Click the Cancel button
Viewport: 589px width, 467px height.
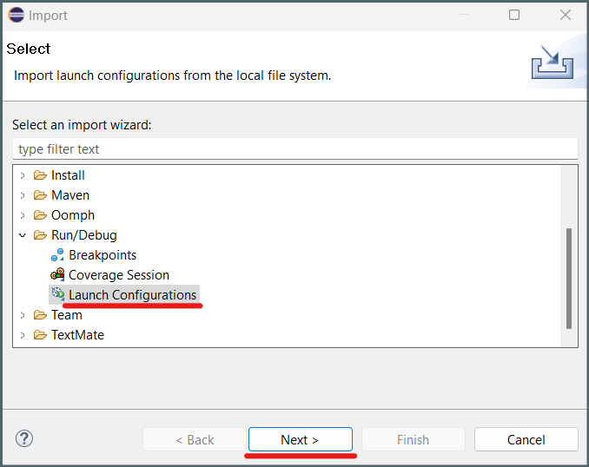click(x=526, y=439)
